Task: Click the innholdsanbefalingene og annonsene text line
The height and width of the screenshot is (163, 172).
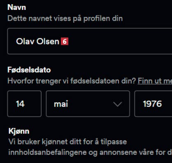Action: [90, 152]
